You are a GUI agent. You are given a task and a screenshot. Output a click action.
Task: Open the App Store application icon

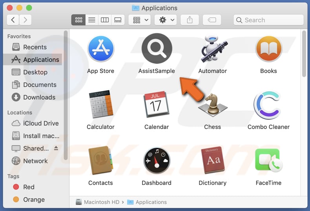point(101,49)
